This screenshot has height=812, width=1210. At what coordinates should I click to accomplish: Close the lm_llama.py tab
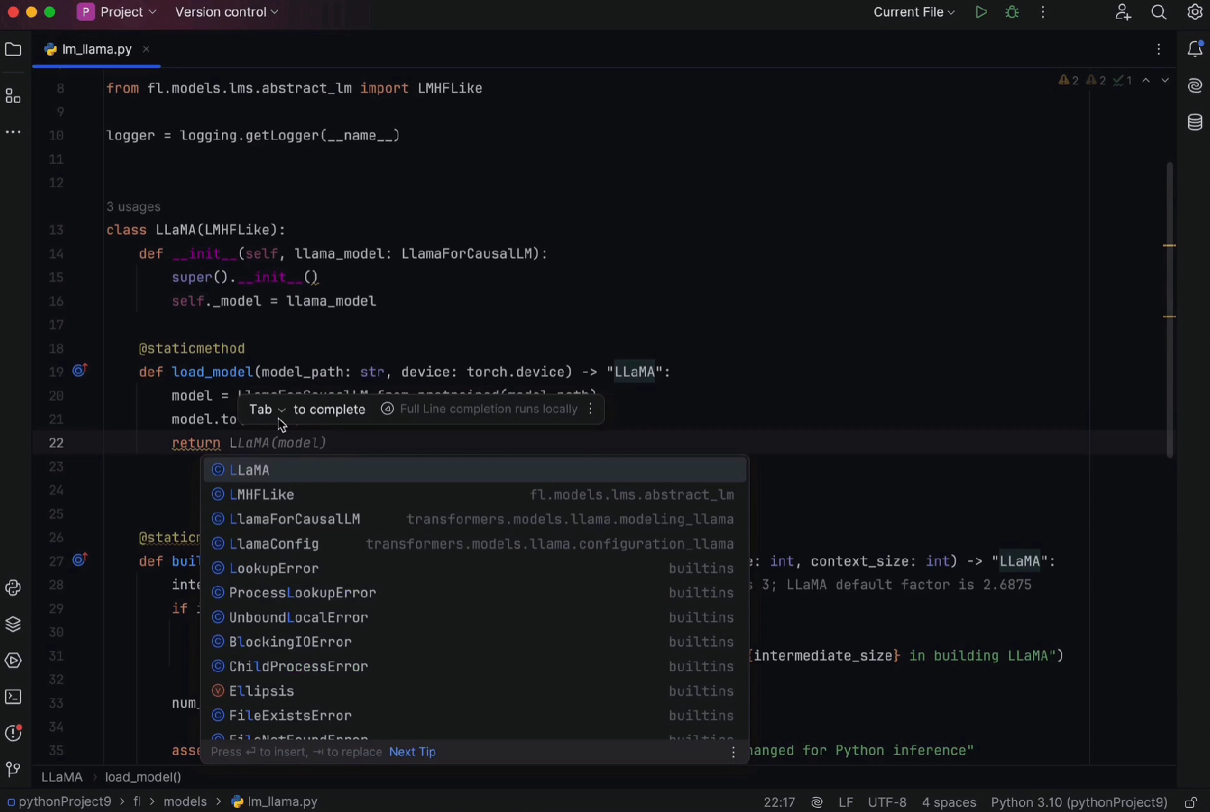coord(146,50)
